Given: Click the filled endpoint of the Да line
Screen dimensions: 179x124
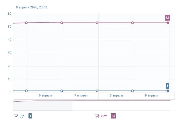Looking at the screenshot, I should (168, 91).
